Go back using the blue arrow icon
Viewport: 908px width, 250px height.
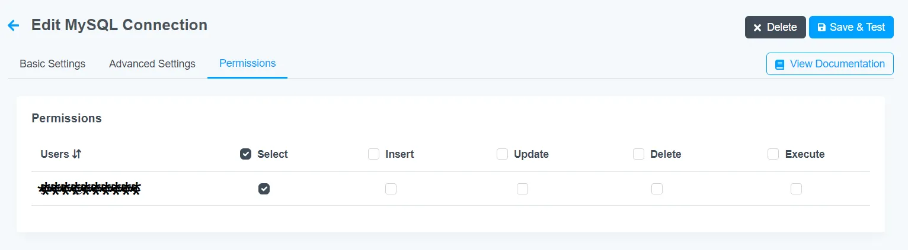pyautogui.click(x=13, y=25)
